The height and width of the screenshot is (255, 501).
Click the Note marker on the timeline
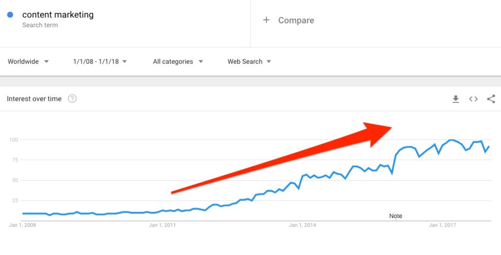395,216
